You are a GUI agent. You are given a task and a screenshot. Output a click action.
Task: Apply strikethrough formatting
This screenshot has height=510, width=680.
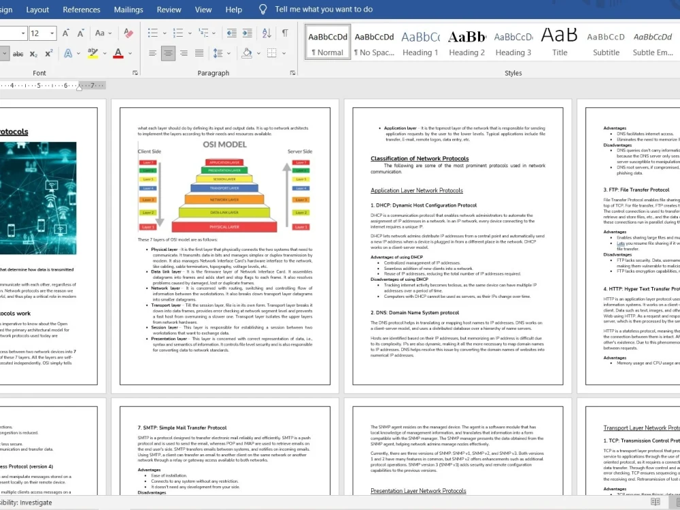(x=18, y=54)
